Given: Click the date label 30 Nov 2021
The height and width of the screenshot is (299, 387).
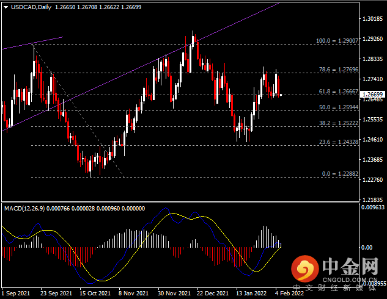Looking at the screenshot, I should coord(174,294).
